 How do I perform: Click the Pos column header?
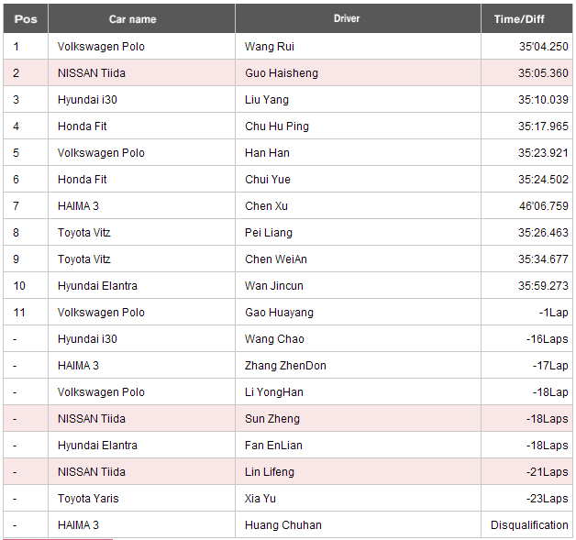pos(25,18)
